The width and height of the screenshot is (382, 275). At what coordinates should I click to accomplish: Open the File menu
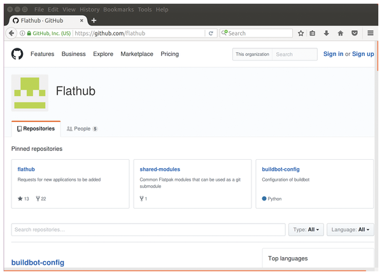point(39,10)
